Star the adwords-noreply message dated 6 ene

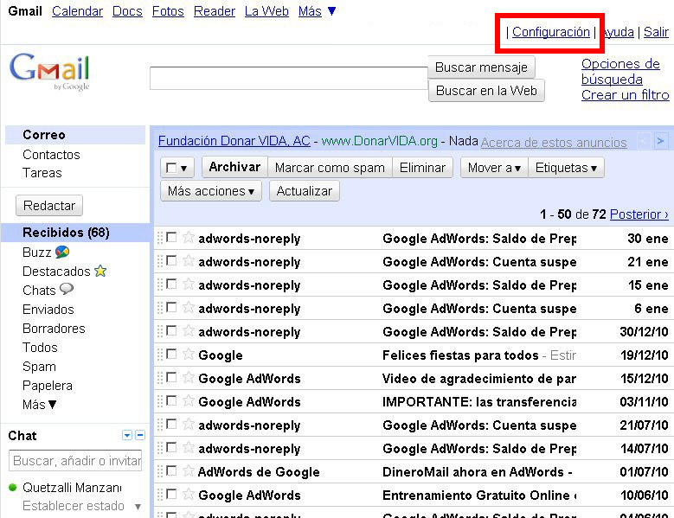[189, 308]
